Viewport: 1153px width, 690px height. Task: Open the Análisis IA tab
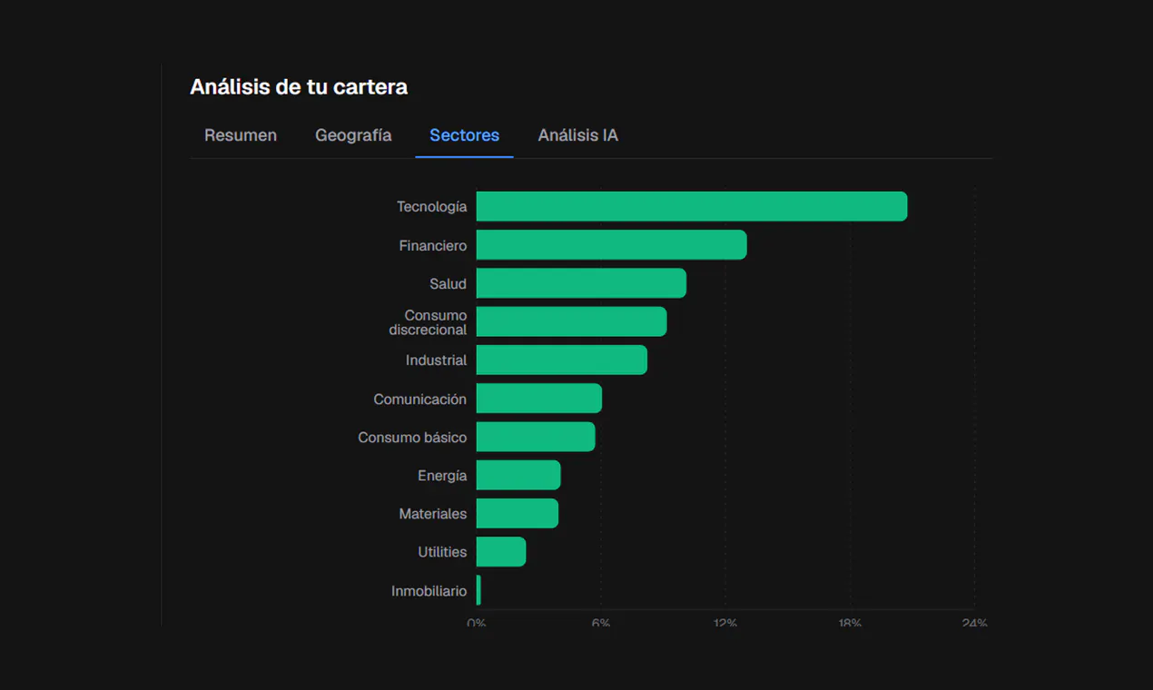pyautogui.click(x=577, y=135)
